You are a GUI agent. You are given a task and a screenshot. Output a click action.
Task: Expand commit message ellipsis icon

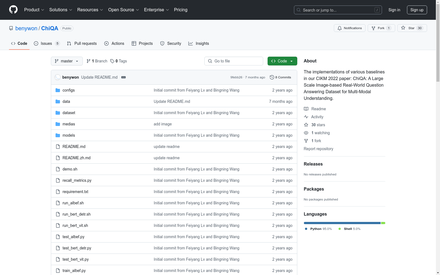point(123,77)
